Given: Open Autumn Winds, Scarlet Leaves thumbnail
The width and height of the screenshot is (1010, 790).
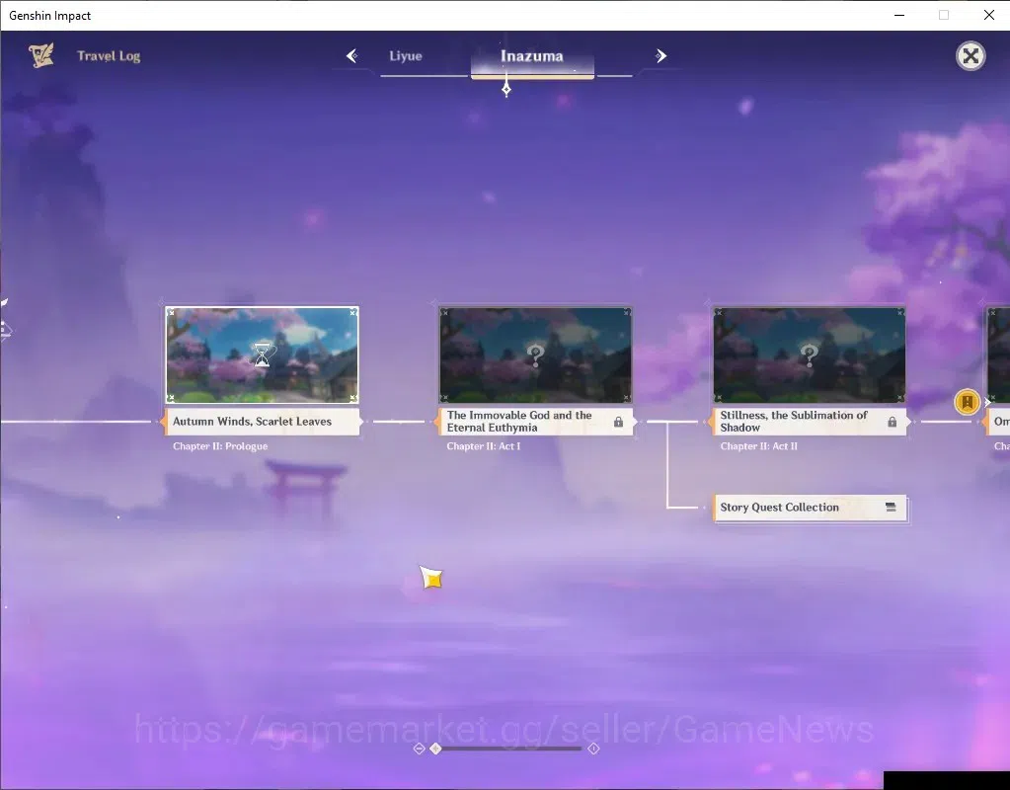Looking at the screenshot, I should 263,355.
